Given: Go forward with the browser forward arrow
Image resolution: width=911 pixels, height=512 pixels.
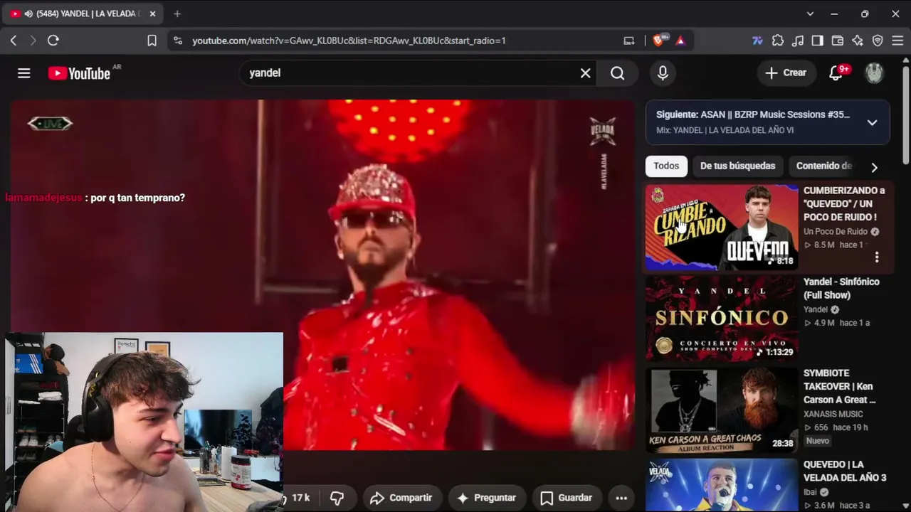Looking at the screenshot, I should 33,41.
